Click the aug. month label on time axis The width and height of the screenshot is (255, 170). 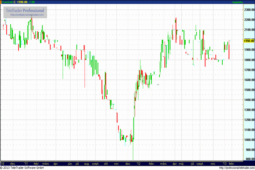(87, 163)
